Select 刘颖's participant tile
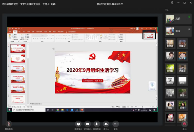 (x=178, y=19)
